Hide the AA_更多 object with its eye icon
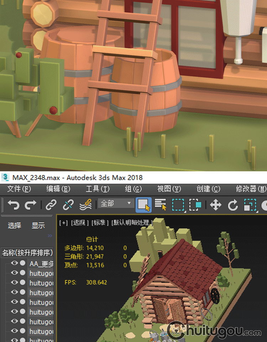Viewport: 267px width, 342px height. [x=15, y=263]
